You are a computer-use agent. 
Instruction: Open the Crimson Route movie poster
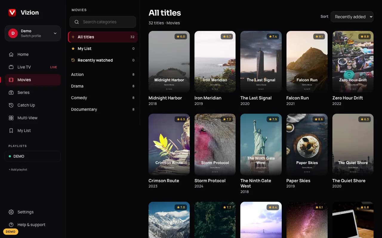click(169, 144)
